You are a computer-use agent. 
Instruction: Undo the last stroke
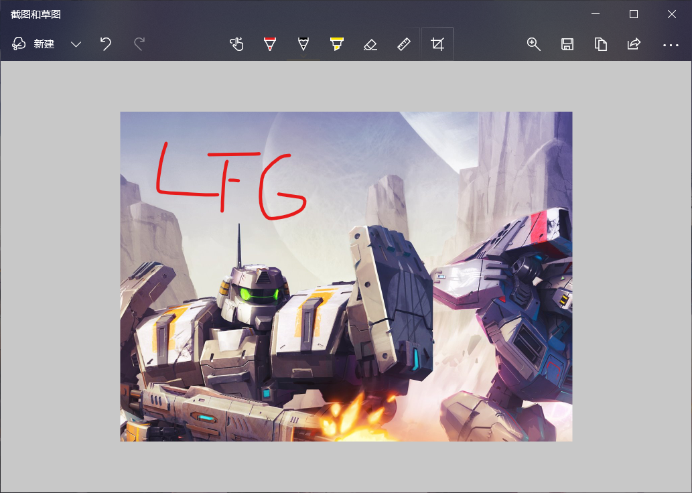pos(105,44)
